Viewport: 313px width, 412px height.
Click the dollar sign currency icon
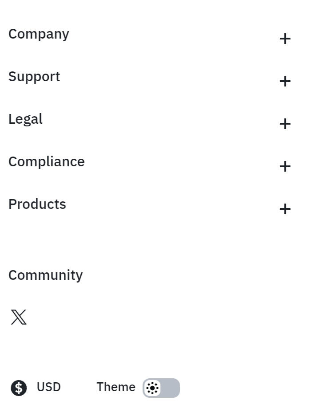[x=19, y=388]
